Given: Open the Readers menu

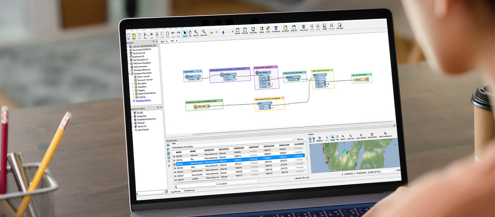Looking at the screenshot, I should pyautogui.click(x=144, y=29).
